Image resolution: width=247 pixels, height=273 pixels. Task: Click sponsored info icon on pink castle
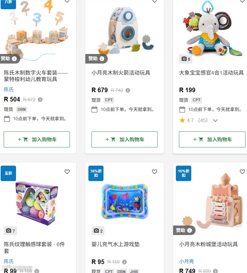coord(189,230)
